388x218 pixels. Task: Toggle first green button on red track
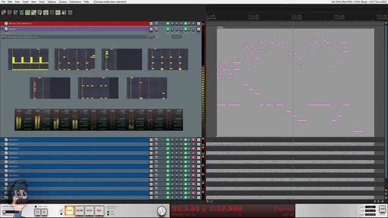pyautogui.click(x=168, y=24)
